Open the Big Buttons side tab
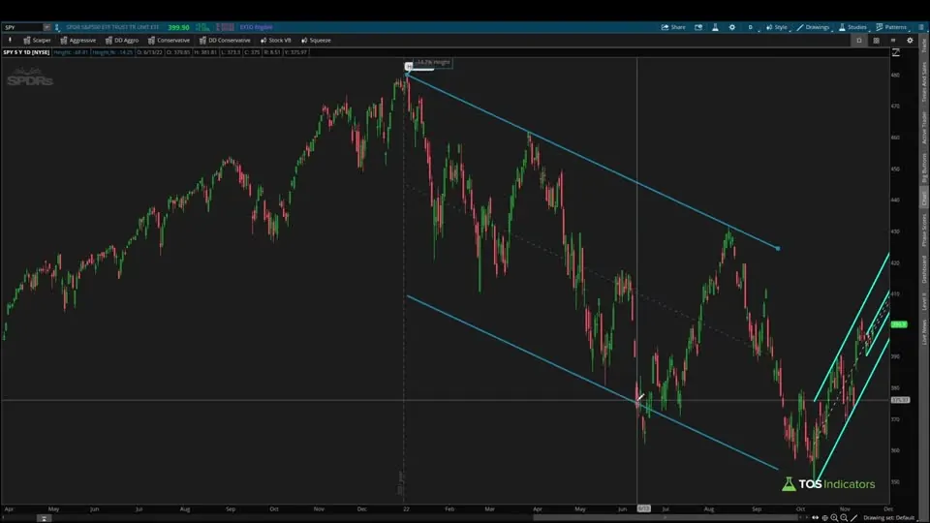This screenshot has width=930, height=523. pyautogui.click(x=924, y=168)
